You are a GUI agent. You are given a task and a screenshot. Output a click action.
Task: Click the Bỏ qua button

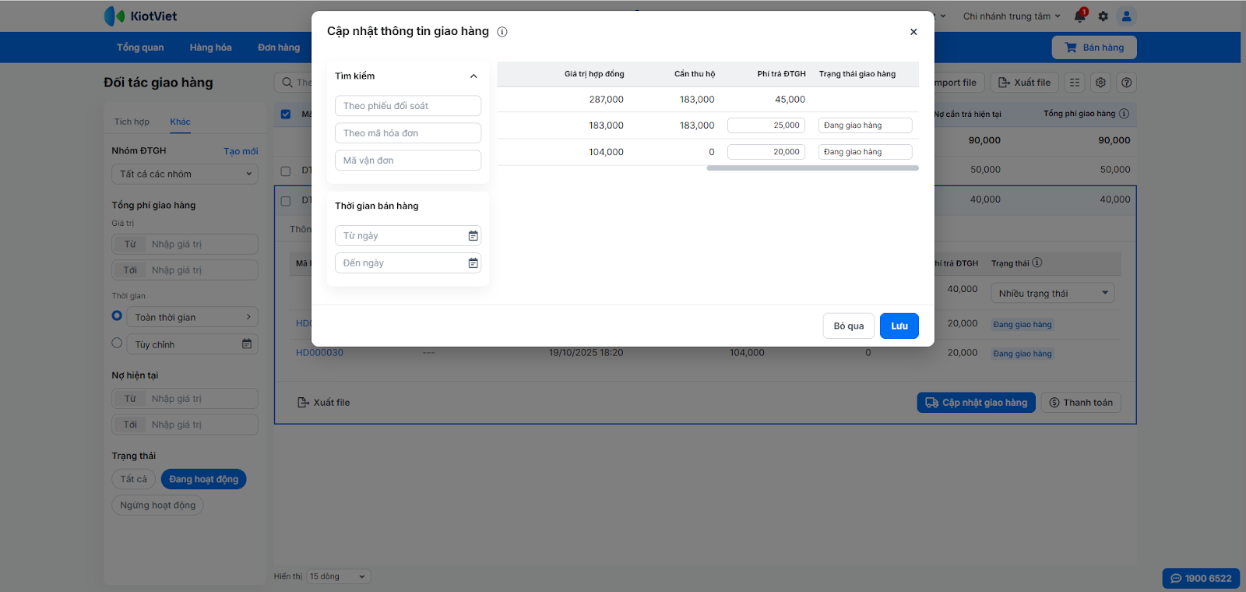pyautogui.click(x=848, y=326)
